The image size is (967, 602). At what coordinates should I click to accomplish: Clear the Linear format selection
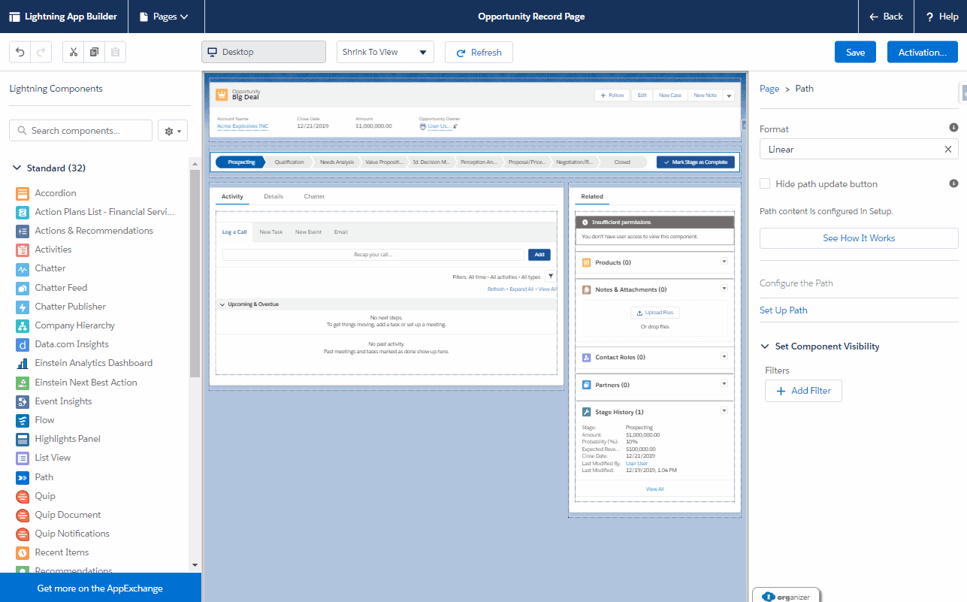coord(948,150)
